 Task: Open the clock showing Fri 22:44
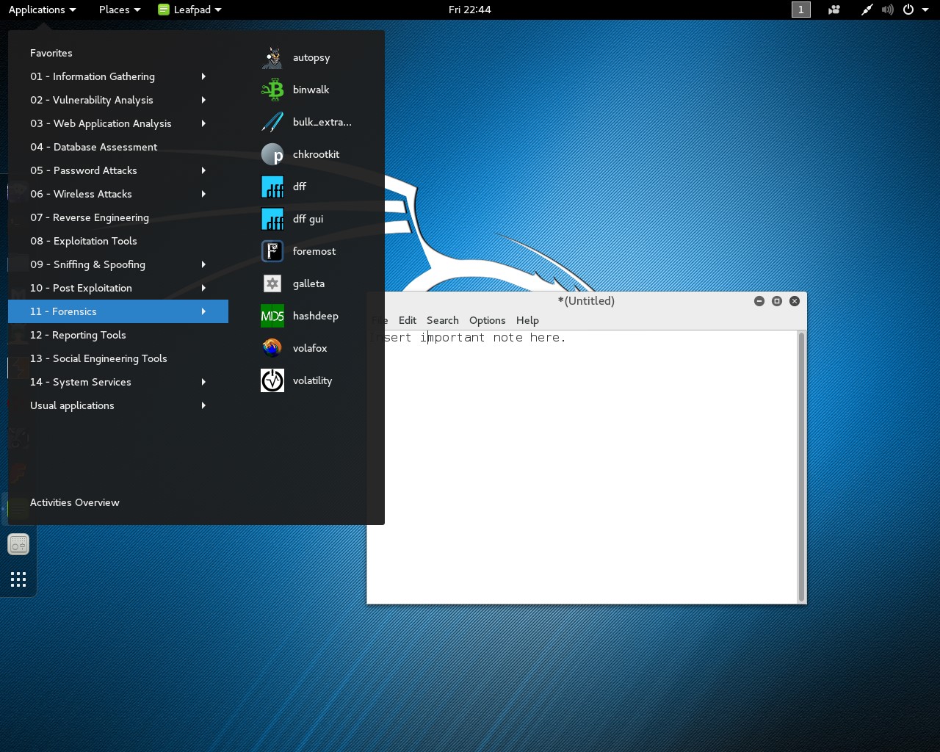pos(469,10)
